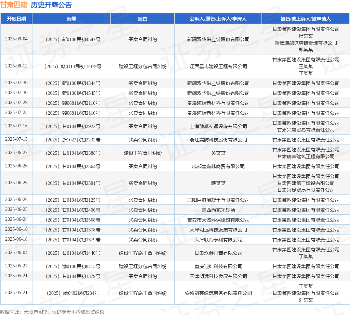Viewport: 350px width, 315px height.
Task: Select plaintiff 成都壹鑫林商贸有限公司
Action: tap(218, 166)
